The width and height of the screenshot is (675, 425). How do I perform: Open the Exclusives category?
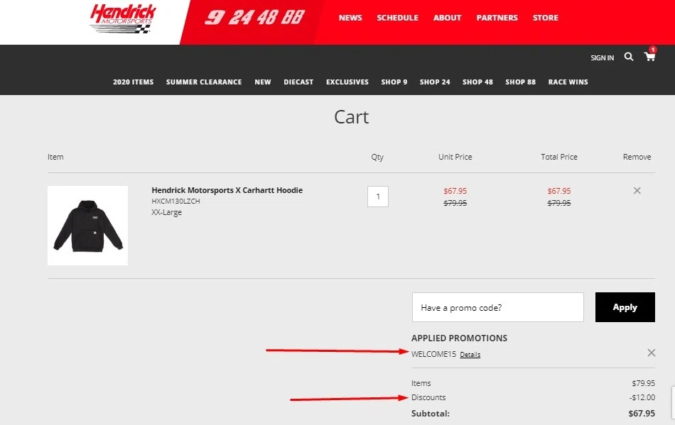tap(347, 82)
